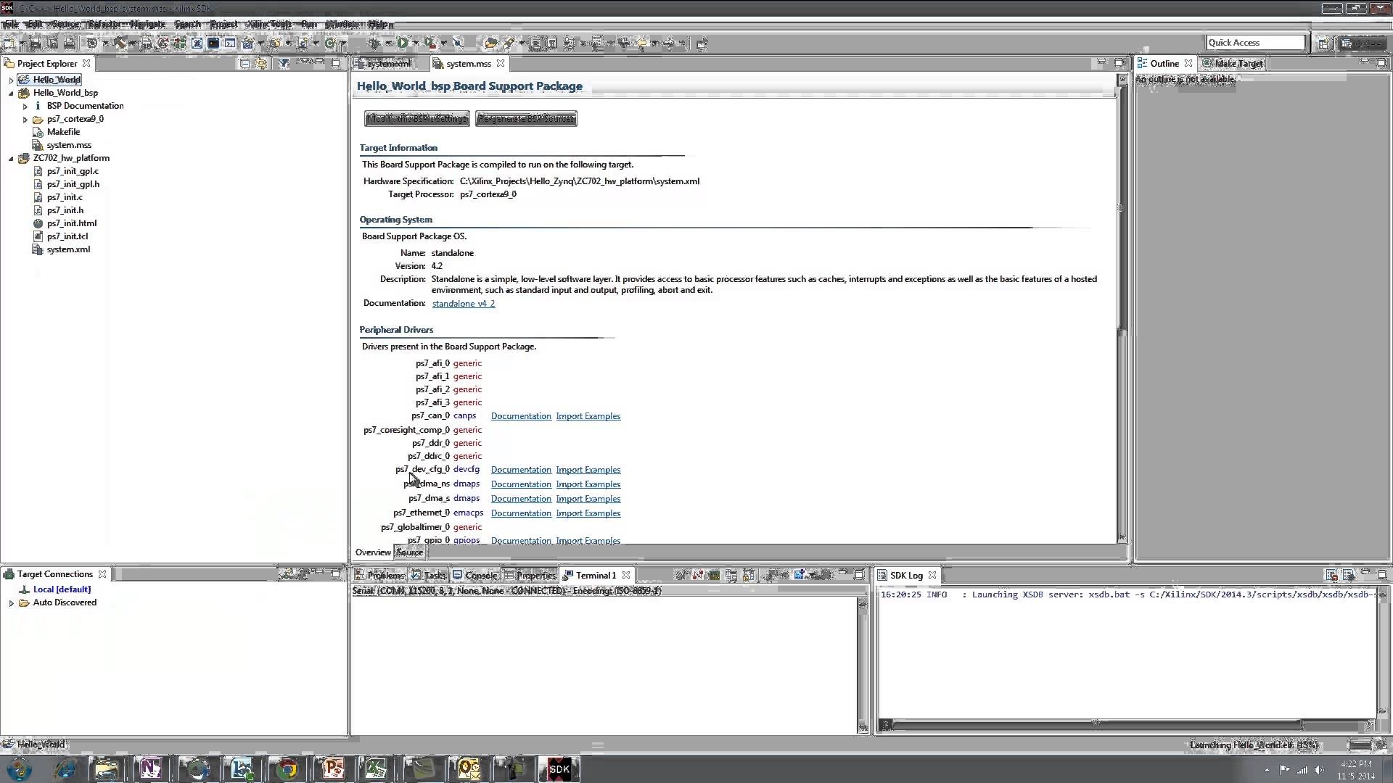This screenshot has height=783, width=1393.
Task: Expand the ps7_cortexa9_0 folder
Action: click(x=25, y=119)
